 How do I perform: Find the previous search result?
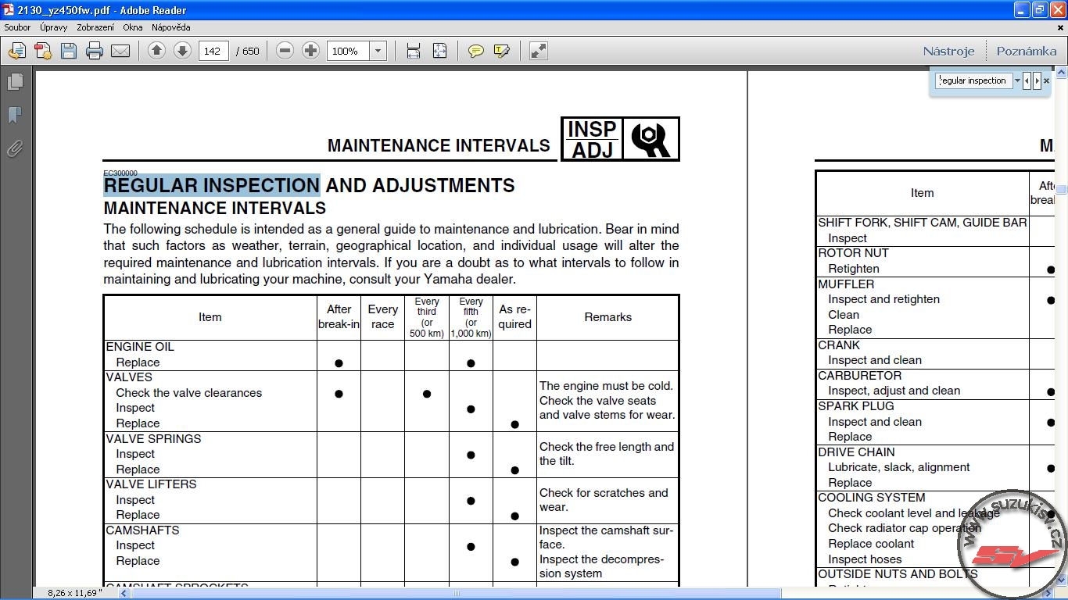(1027, 80)
